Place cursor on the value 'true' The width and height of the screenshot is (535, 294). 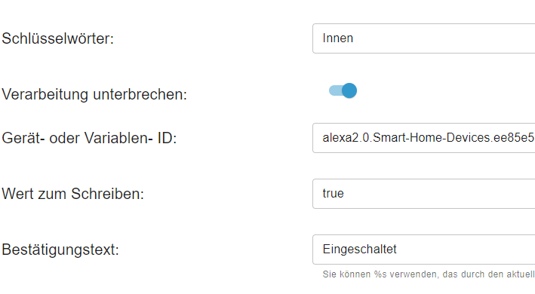tap(333, 194)
